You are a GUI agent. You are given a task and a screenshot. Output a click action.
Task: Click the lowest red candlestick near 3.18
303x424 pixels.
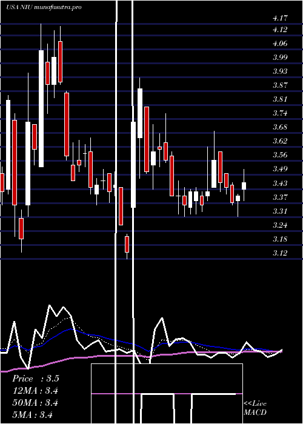(127, 244)
